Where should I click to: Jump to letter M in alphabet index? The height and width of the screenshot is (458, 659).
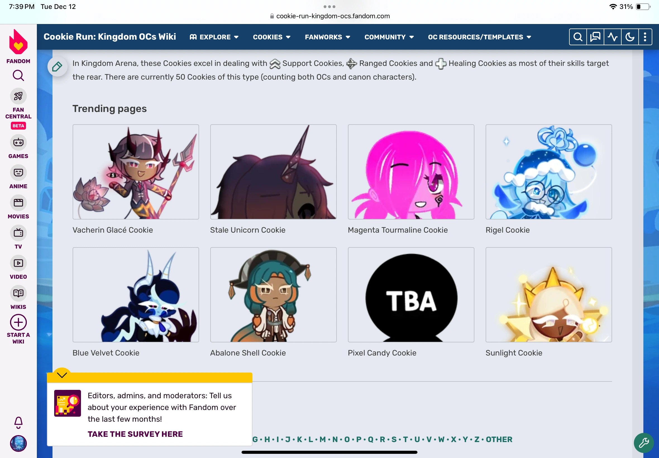click(x=323, y=439)
